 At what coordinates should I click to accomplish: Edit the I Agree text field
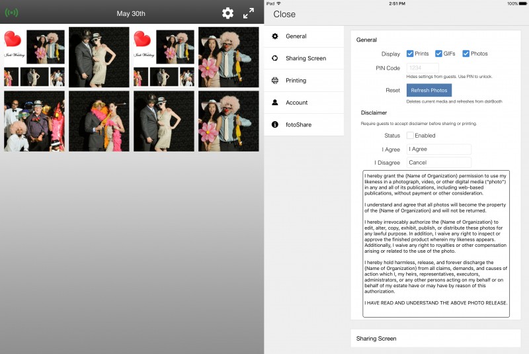[x=438, y=149]
